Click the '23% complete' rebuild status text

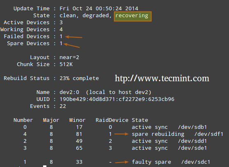pyautogui.click(x=79, y=78)
